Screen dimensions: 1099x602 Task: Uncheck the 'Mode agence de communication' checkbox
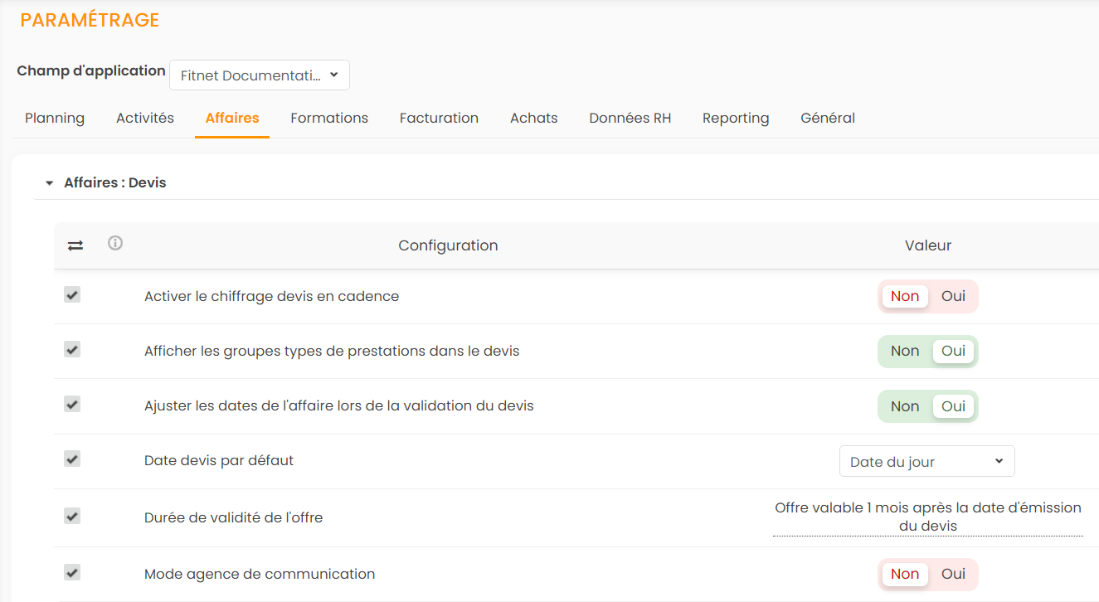pyautogui.click(x=72, y=572)
